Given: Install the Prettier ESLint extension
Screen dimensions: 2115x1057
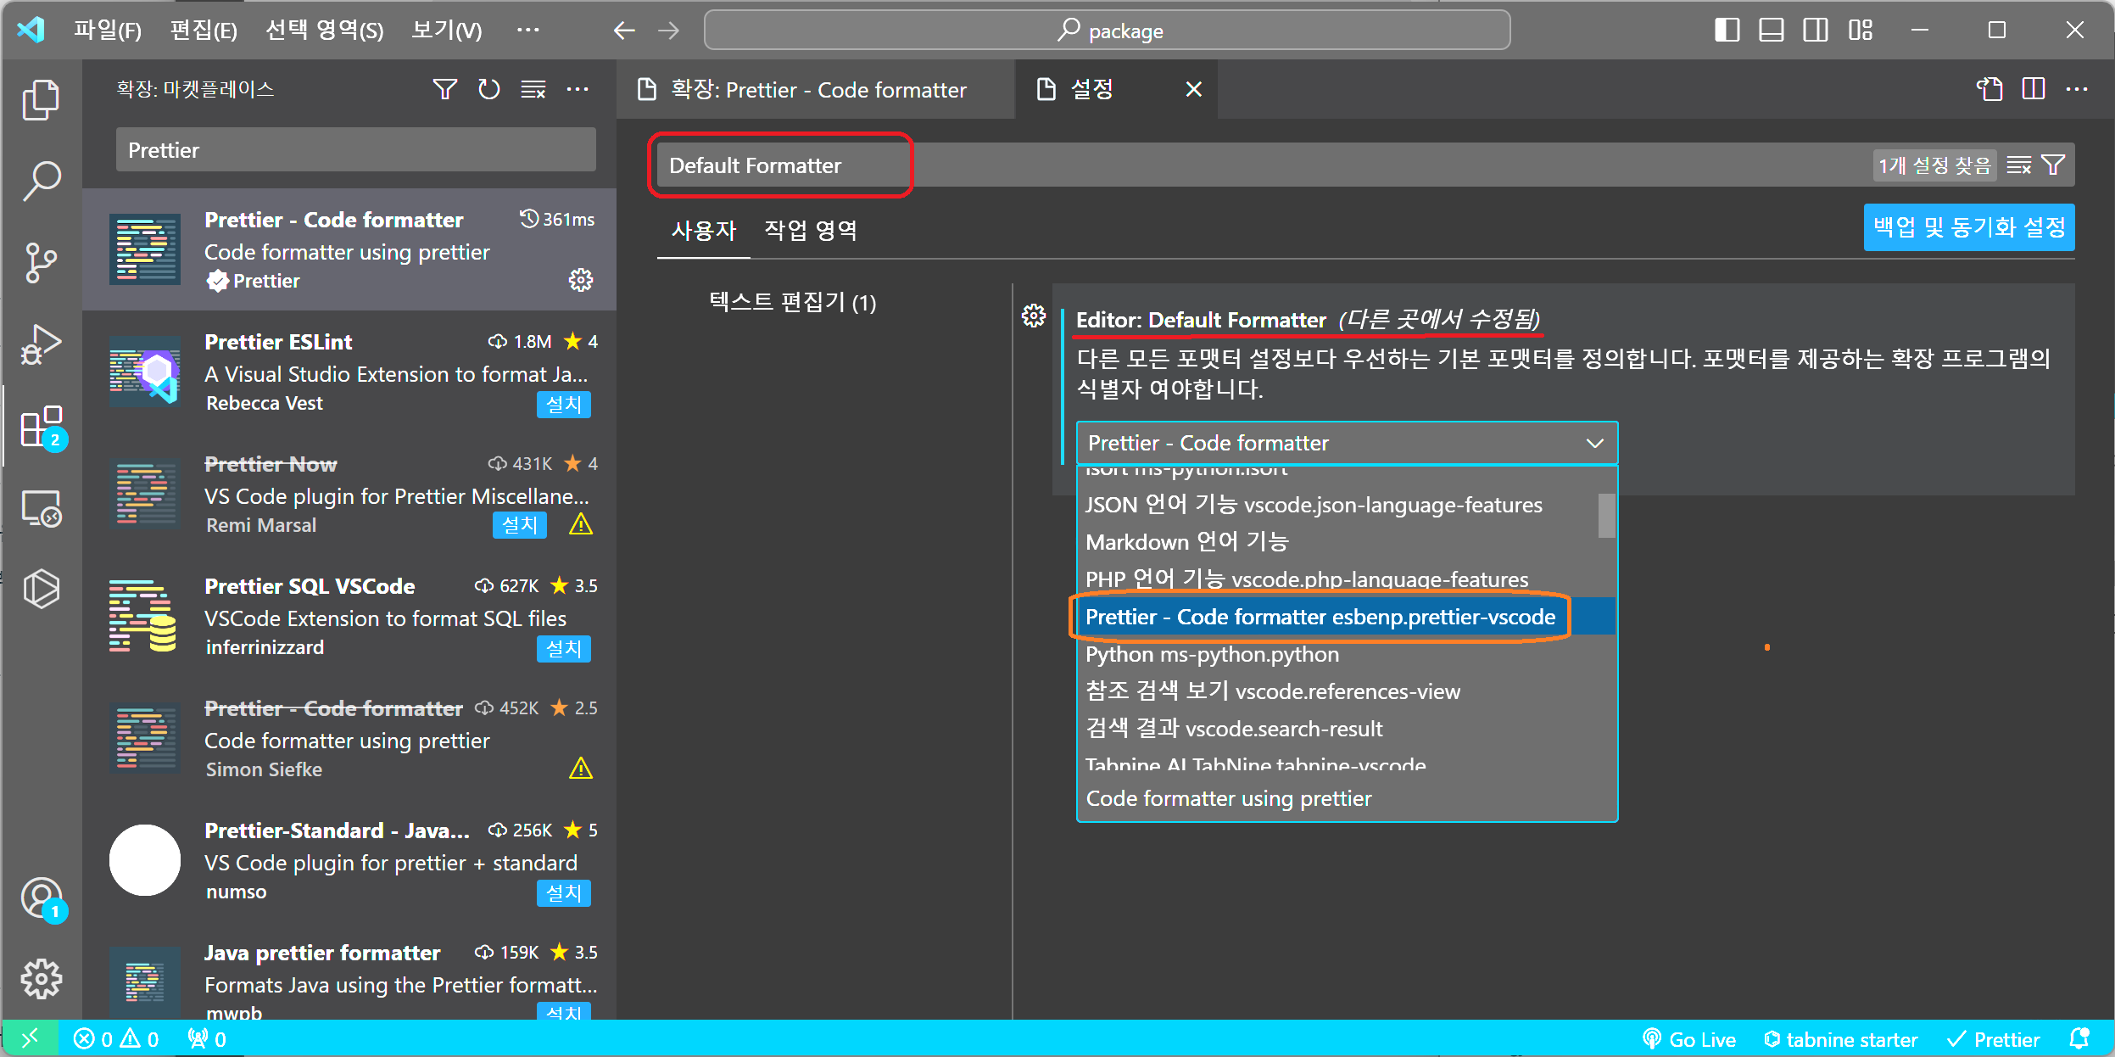Looking at the screenshot, I should (x=563, y=405).
